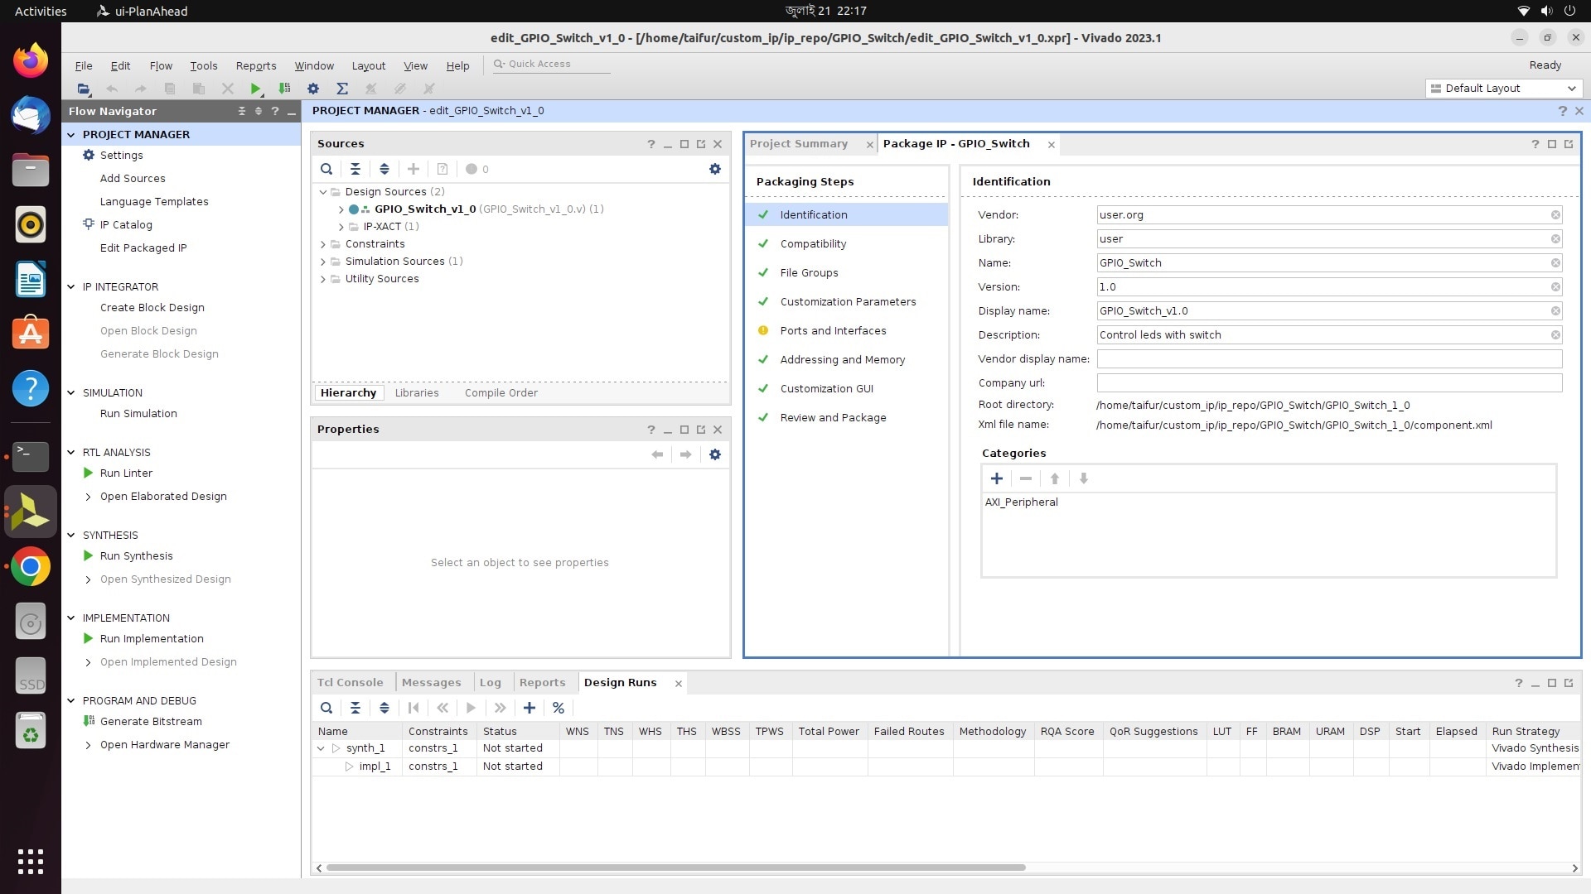Click the green Run toolbar arrow icon
The height and width of the screenshot is (894, 1591).
[255, 89]
